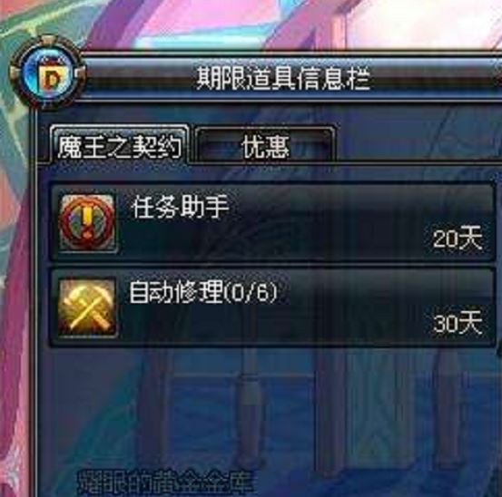Click the title bar right of 期限道具信息栏
The image size is (502, 497).
click(436, 78)
